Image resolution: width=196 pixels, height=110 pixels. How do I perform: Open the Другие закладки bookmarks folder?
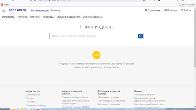187,5
